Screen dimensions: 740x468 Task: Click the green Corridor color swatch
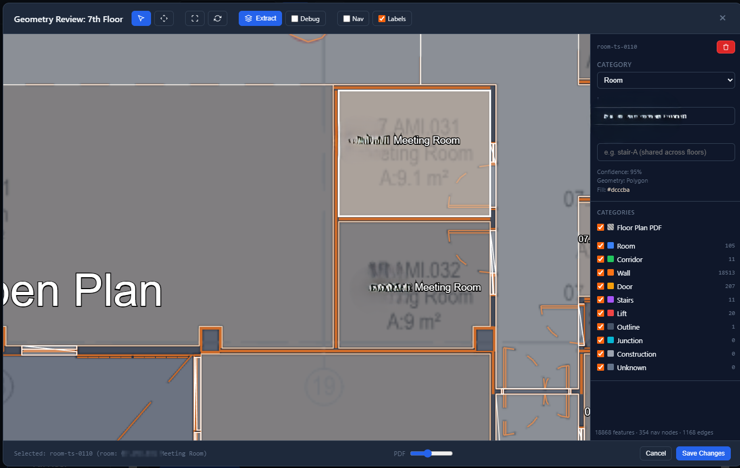pos(611,259)
